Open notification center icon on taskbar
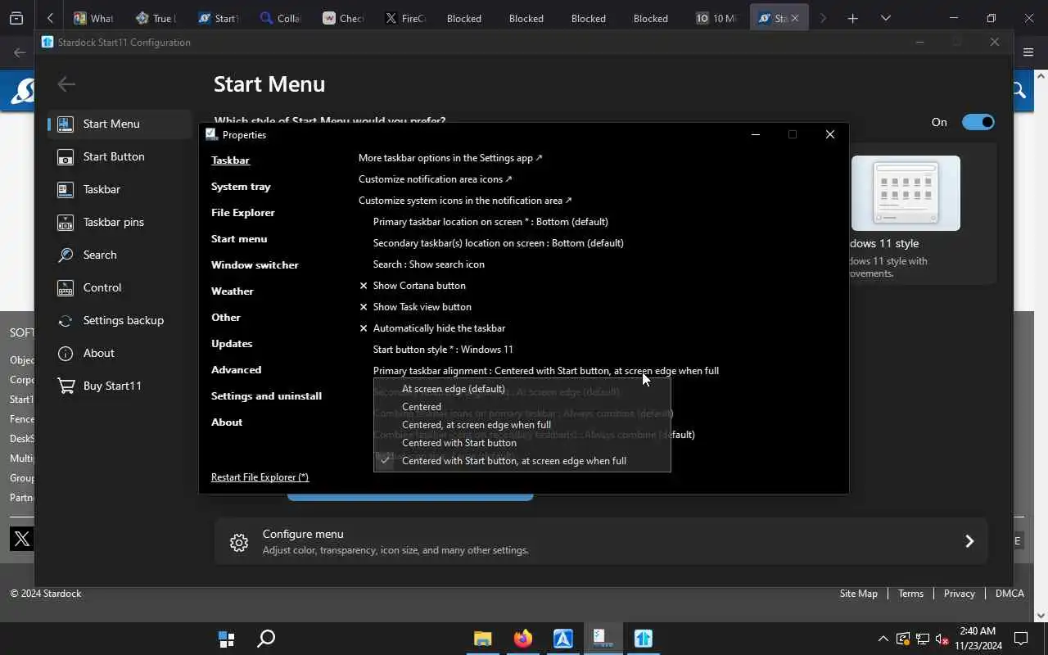 [1021, 639]
